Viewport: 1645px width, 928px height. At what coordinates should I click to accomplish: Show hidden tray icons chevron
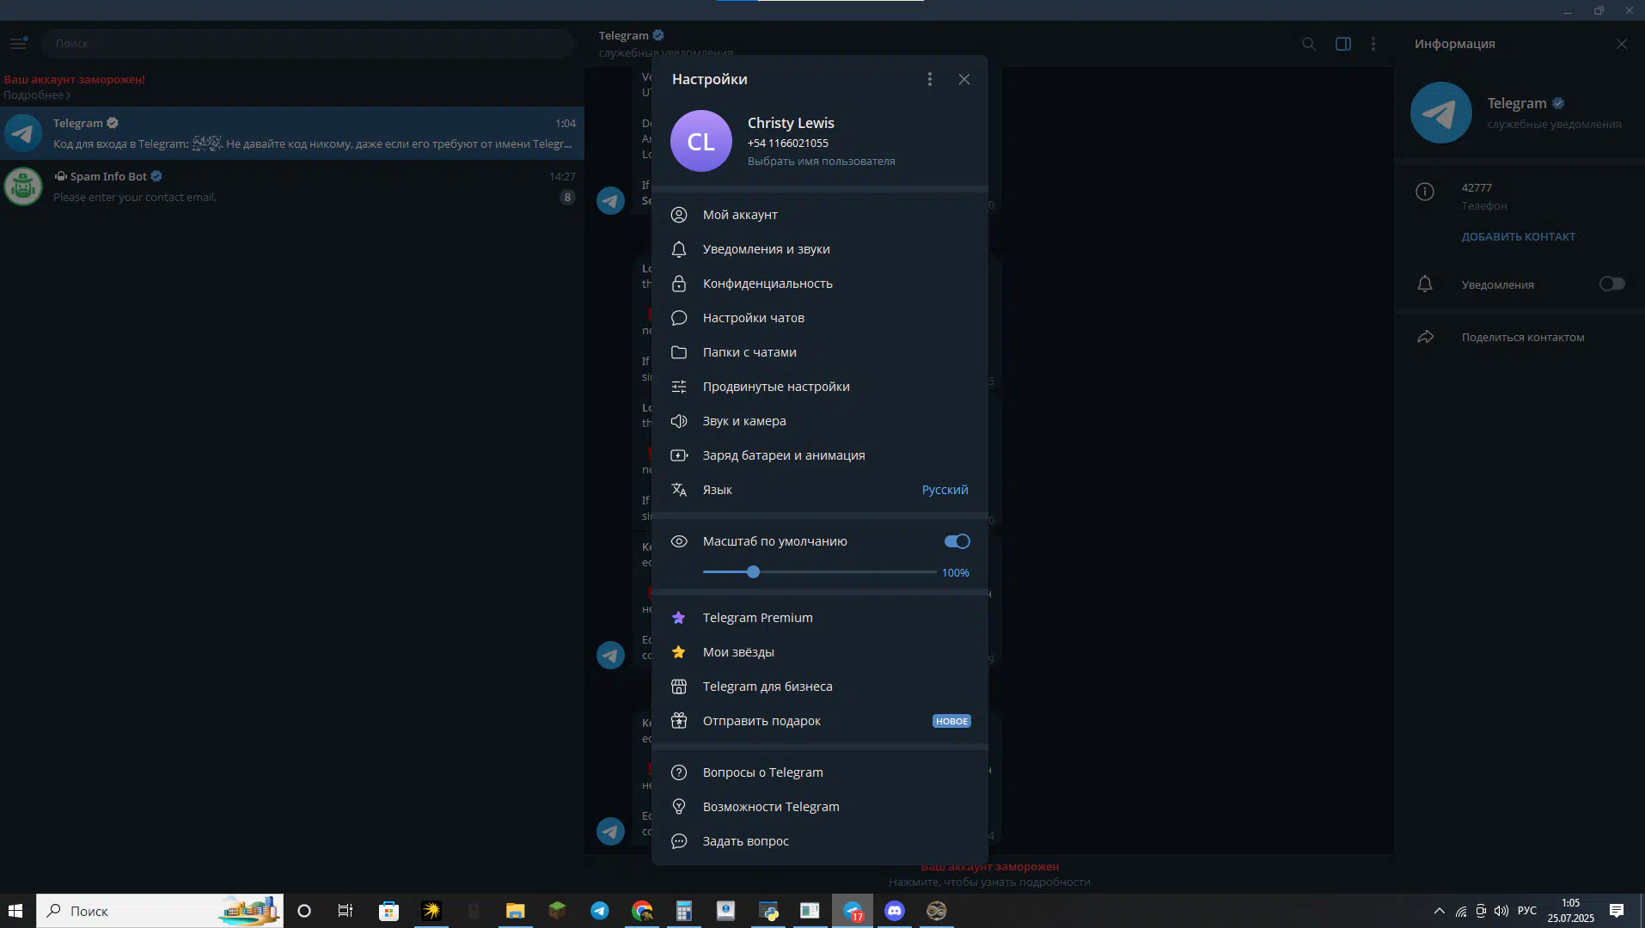tap(1440, 911)
